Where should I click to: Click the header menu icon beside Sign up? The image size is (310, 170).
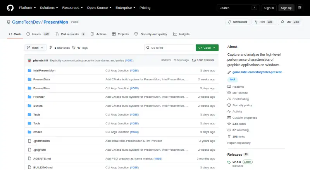[300, 8]
